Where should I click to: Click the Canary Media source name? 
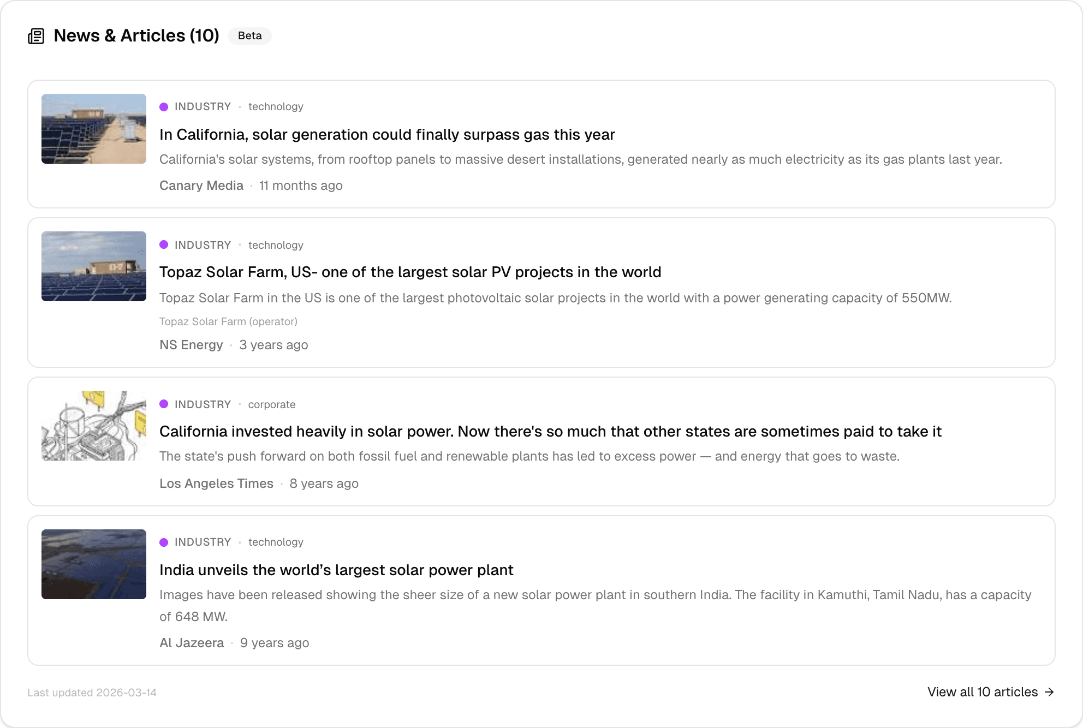[201, 186]
